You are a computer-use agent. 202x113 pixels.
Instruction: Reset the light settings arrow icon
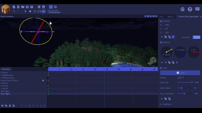click(x=162, y=99)
